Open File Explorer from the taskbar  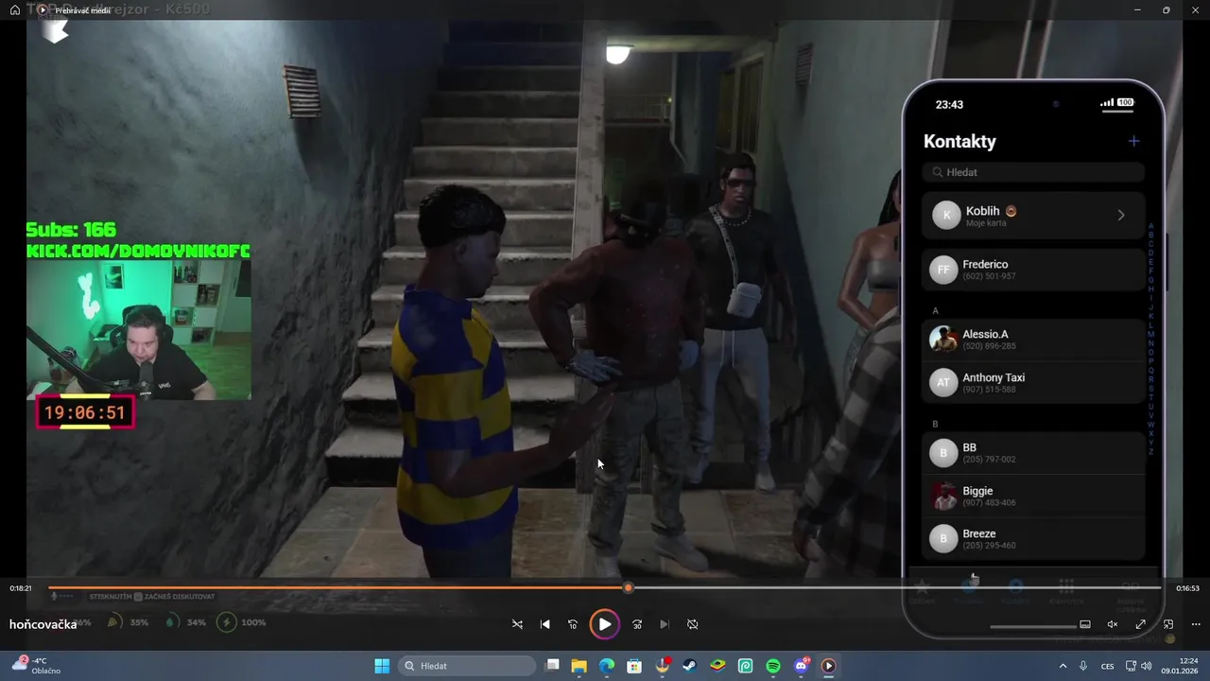pos(579,666)
